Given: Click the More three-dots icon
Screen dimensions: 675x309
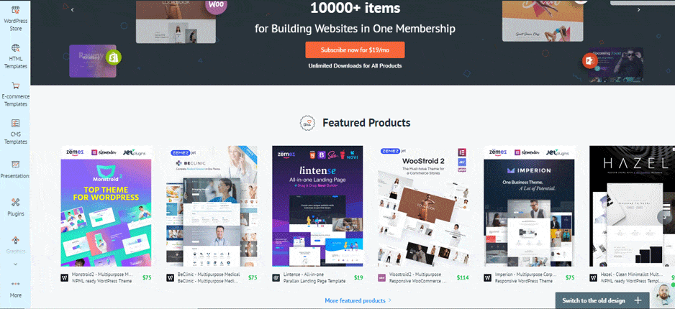Looking at the screenshot, I should click(16, 284).
